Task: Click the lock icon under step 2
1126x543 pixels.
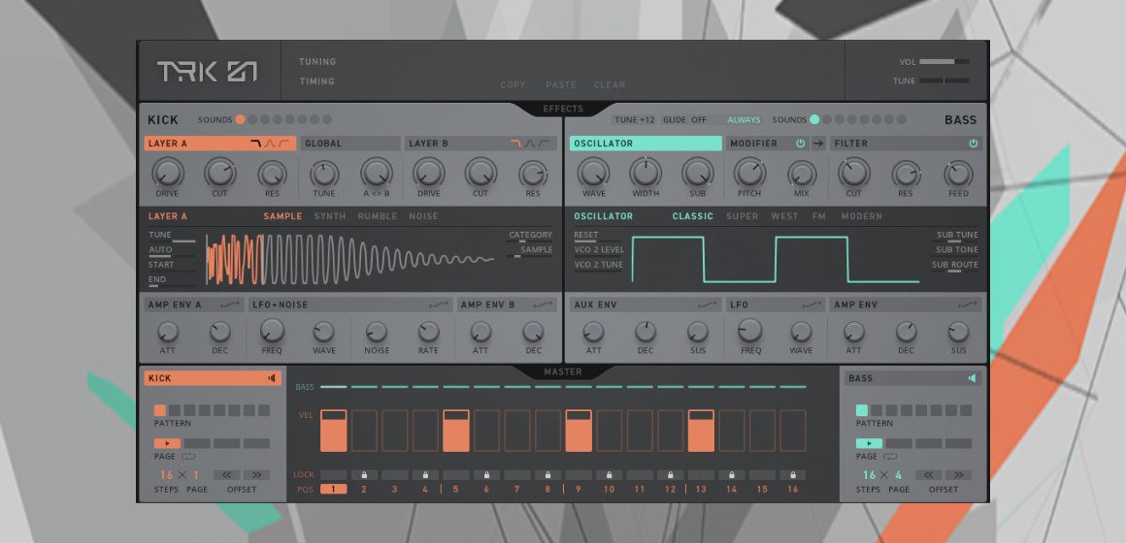Action: [x=364, y=475]
